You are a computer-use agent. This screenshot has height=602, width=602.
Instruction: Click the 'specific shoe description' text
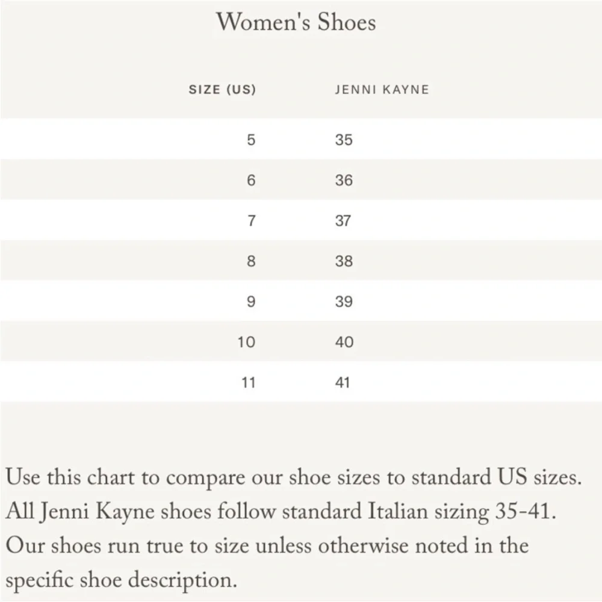(x=120, y=580)
